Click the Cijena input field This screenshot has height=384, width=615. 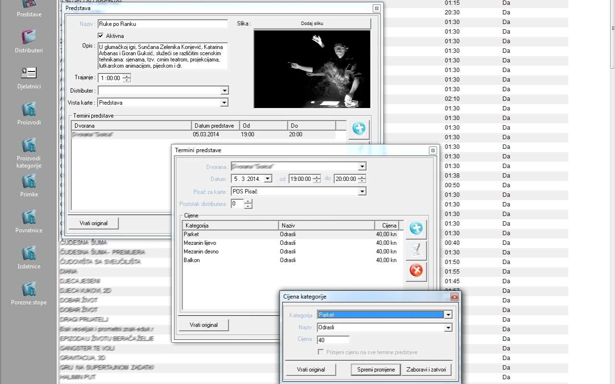[x=333, y=340]
